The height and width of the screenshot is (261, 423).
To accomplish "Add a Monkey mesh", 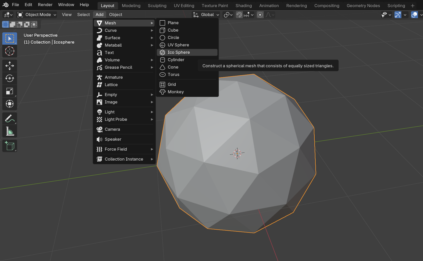I will point(187,92).
